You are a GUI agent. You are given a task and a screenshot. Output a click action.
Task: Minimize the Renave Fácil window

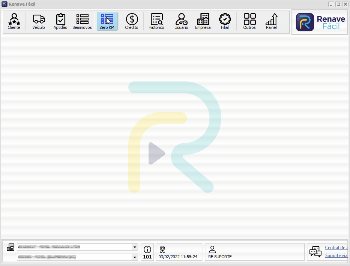point(331,4)
